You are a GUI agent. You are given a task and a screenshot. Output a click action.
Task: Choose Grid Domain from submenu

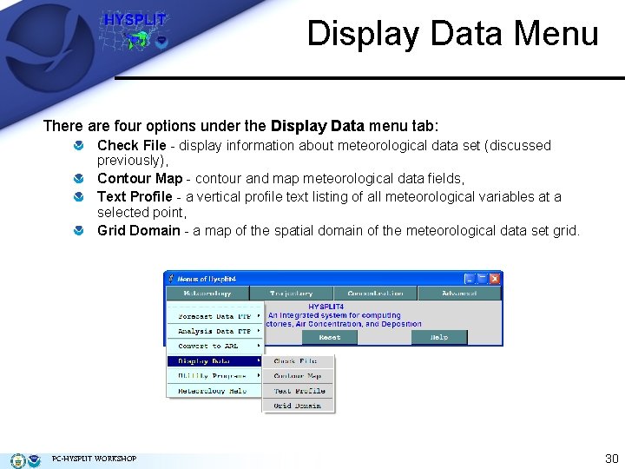[x=298, y=406]
